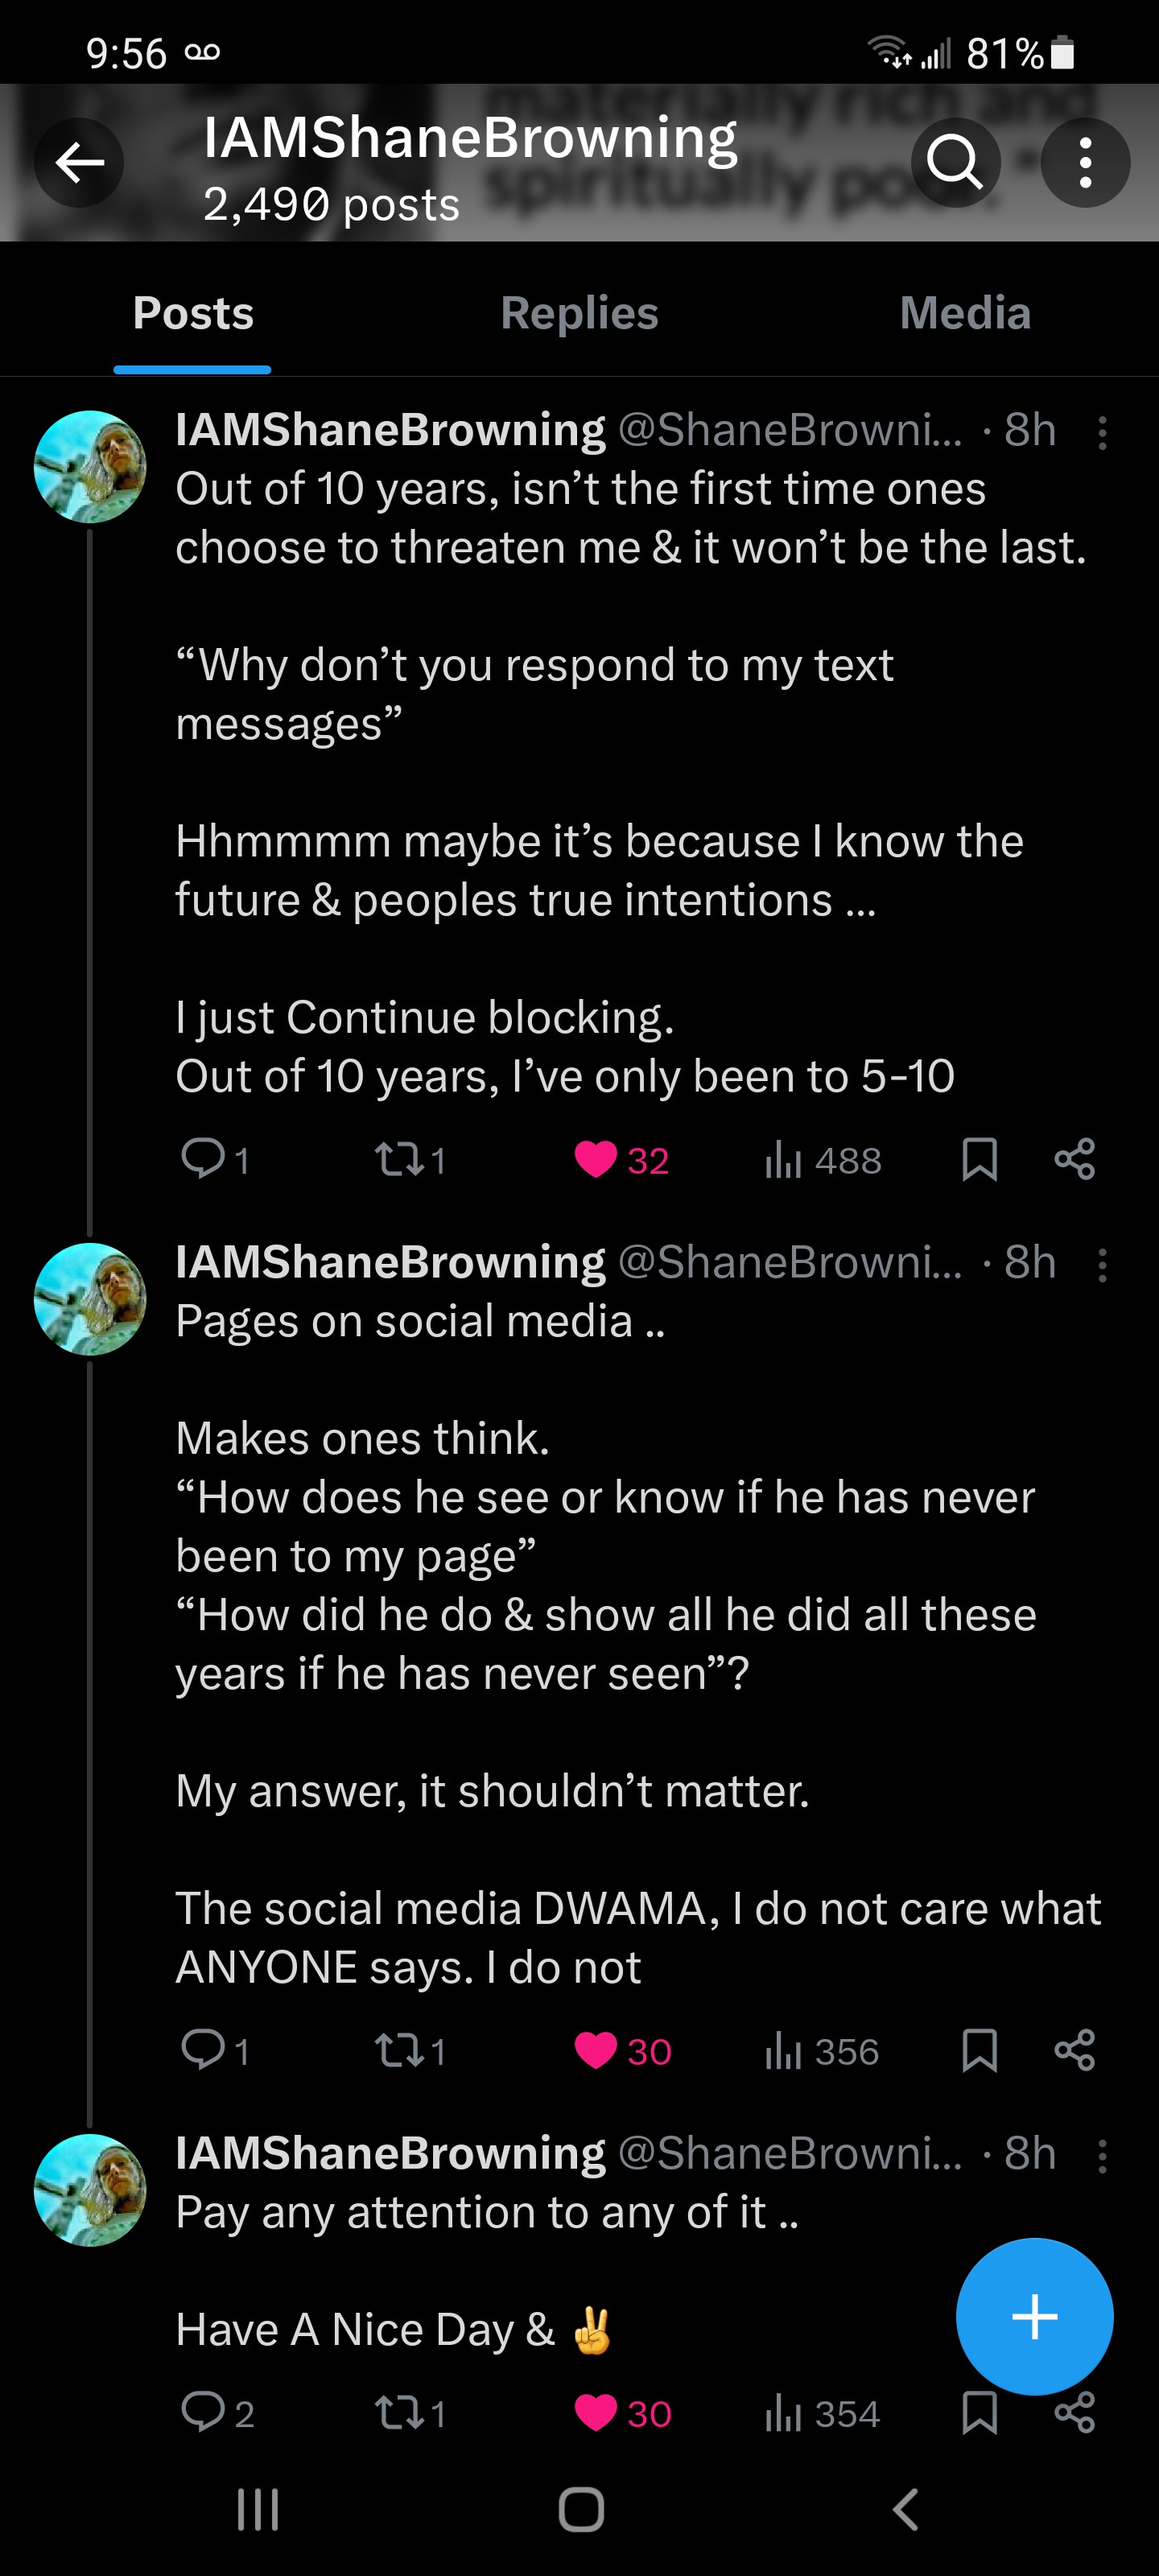Image resolution: width=1159 pixels, height=2576 pixels.
Task: Open more options on 'Pages on social media' post
Action: point(1102,1265)
